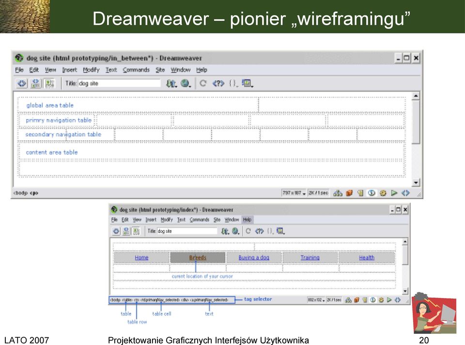Show Design View in the in_between window

(49, 83)
